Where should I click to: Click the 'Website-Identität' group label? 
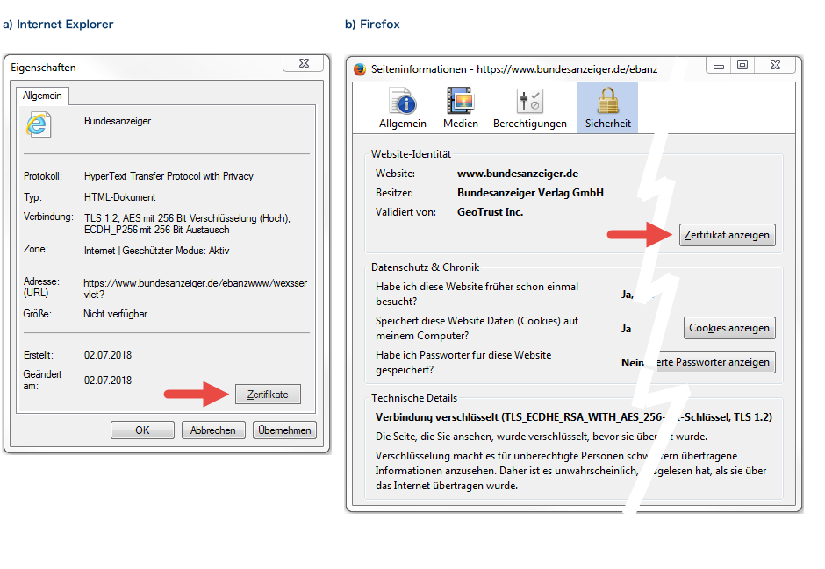click(411, 154)
